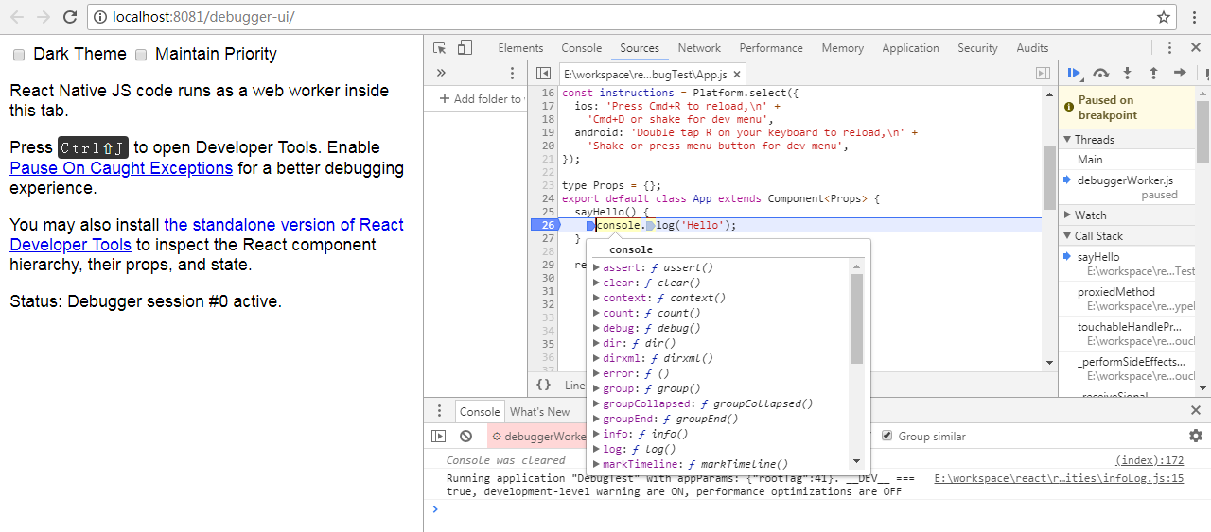The image size is (1211, 532).
Task: Enable the Dark Theme checkbox
Action: point(19,55)
